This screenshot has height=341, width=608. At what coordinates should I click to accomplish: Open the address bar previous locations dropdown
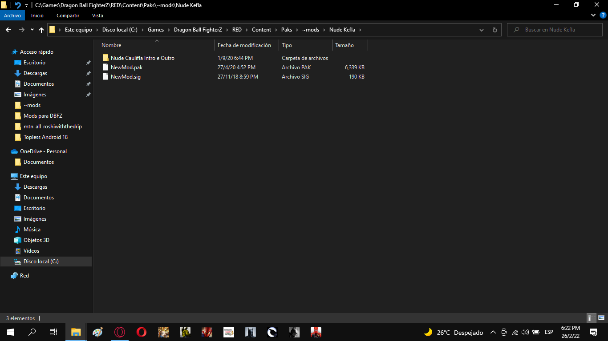[482, 30]
